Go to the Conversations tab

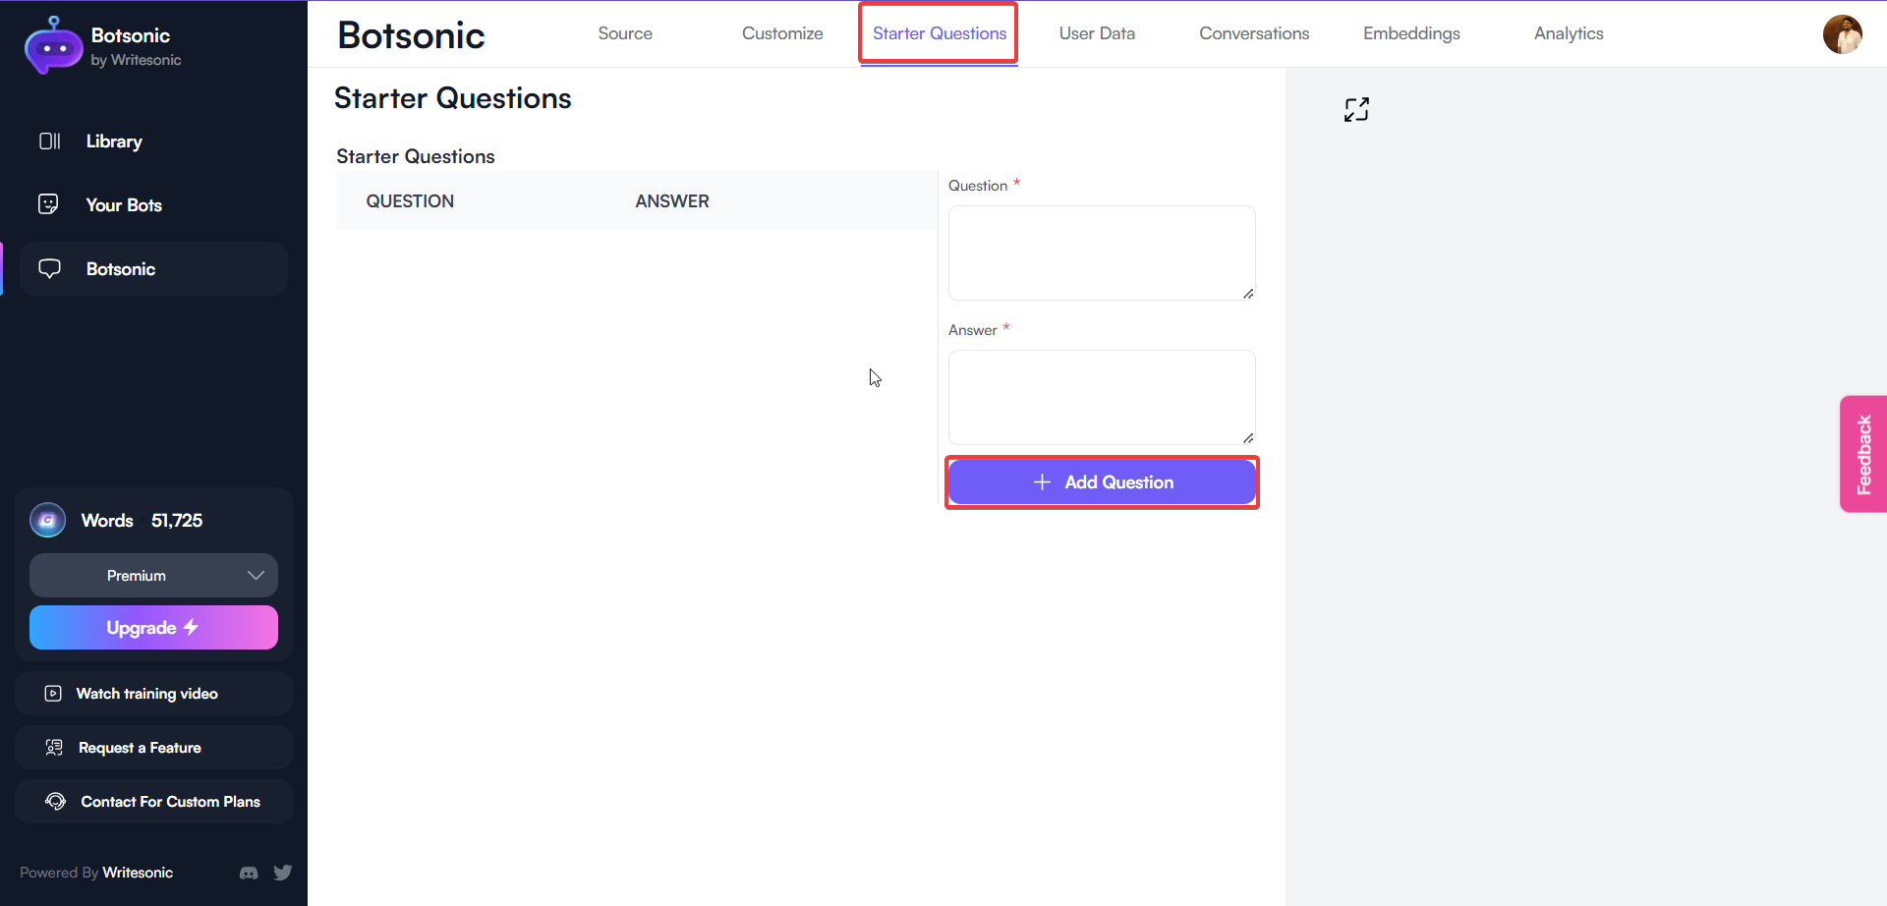1254,32
